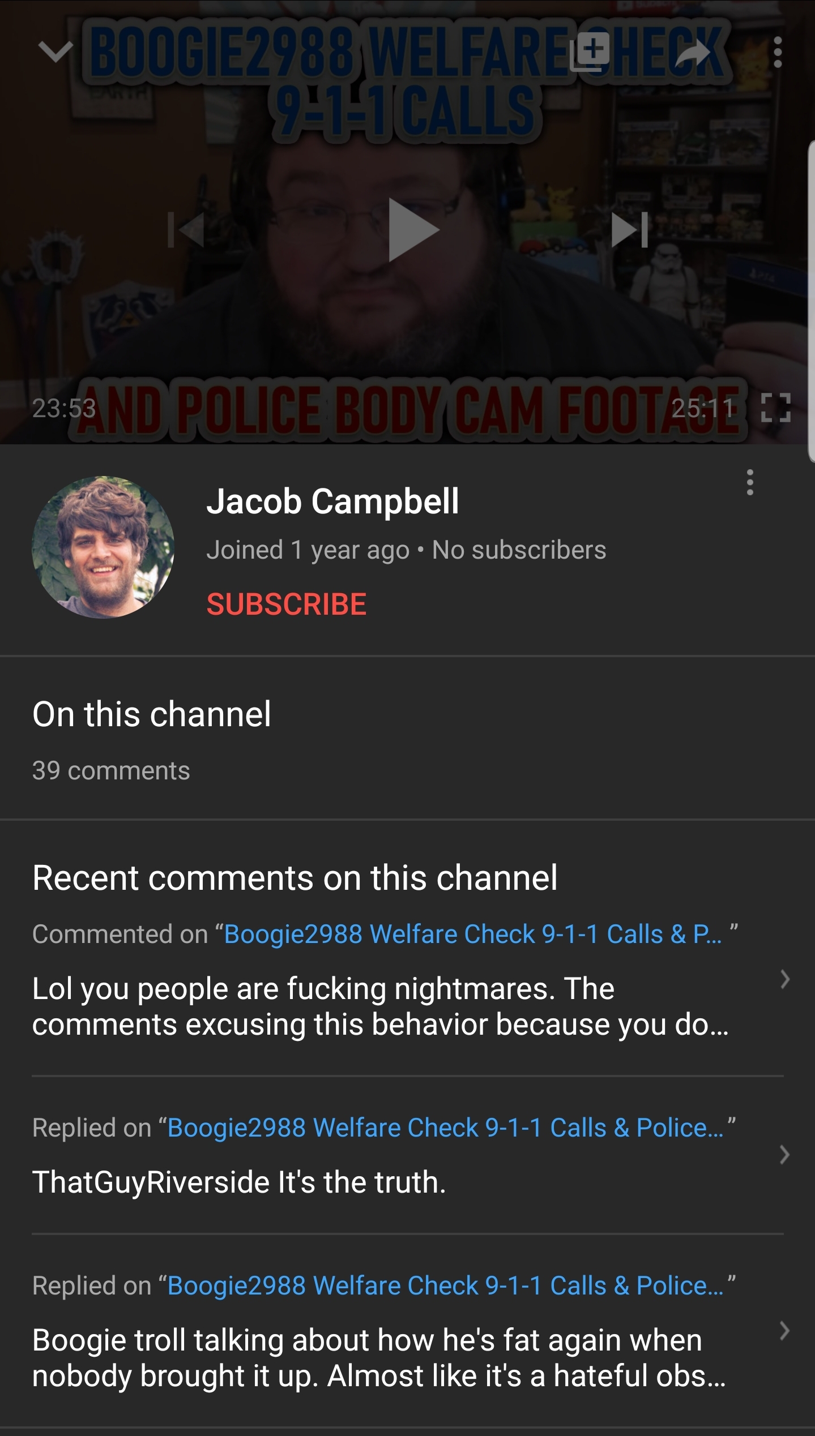This screenshot has width=815, height=1436.
Task: Tap the add to playlist icon
Action: [590, 52]
